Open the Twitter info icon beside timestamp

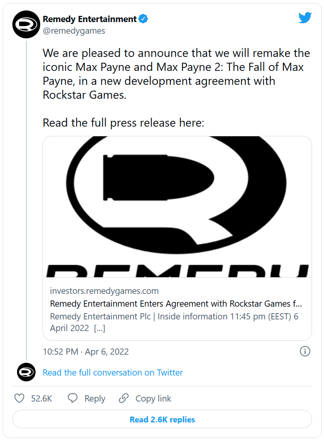[305, 351]
